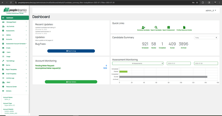Open the Norms menu item

coord(15,65)
